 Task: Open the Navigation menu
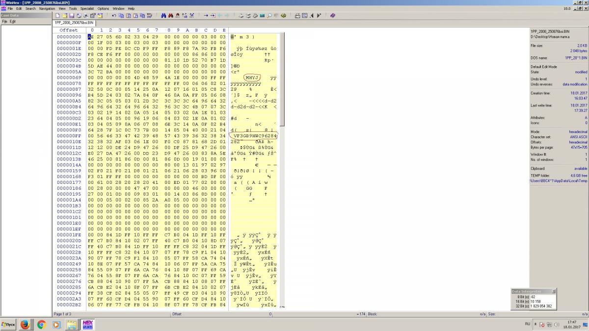coord(47,8)
